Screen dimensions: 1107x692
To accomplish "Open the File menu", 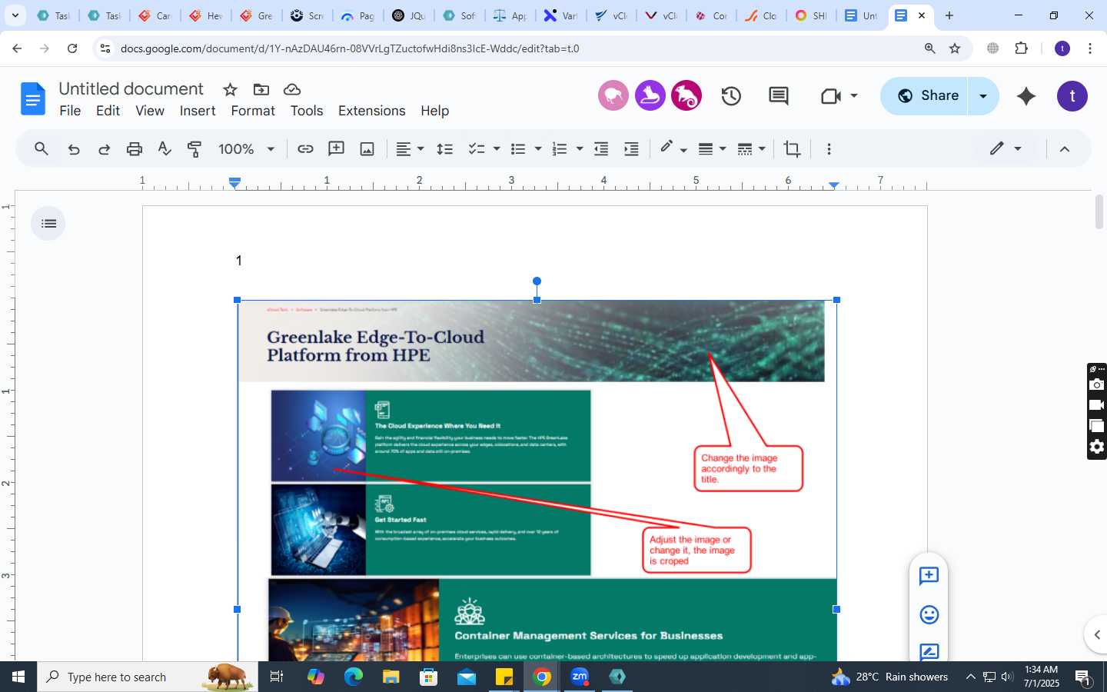I will point(70,111).
